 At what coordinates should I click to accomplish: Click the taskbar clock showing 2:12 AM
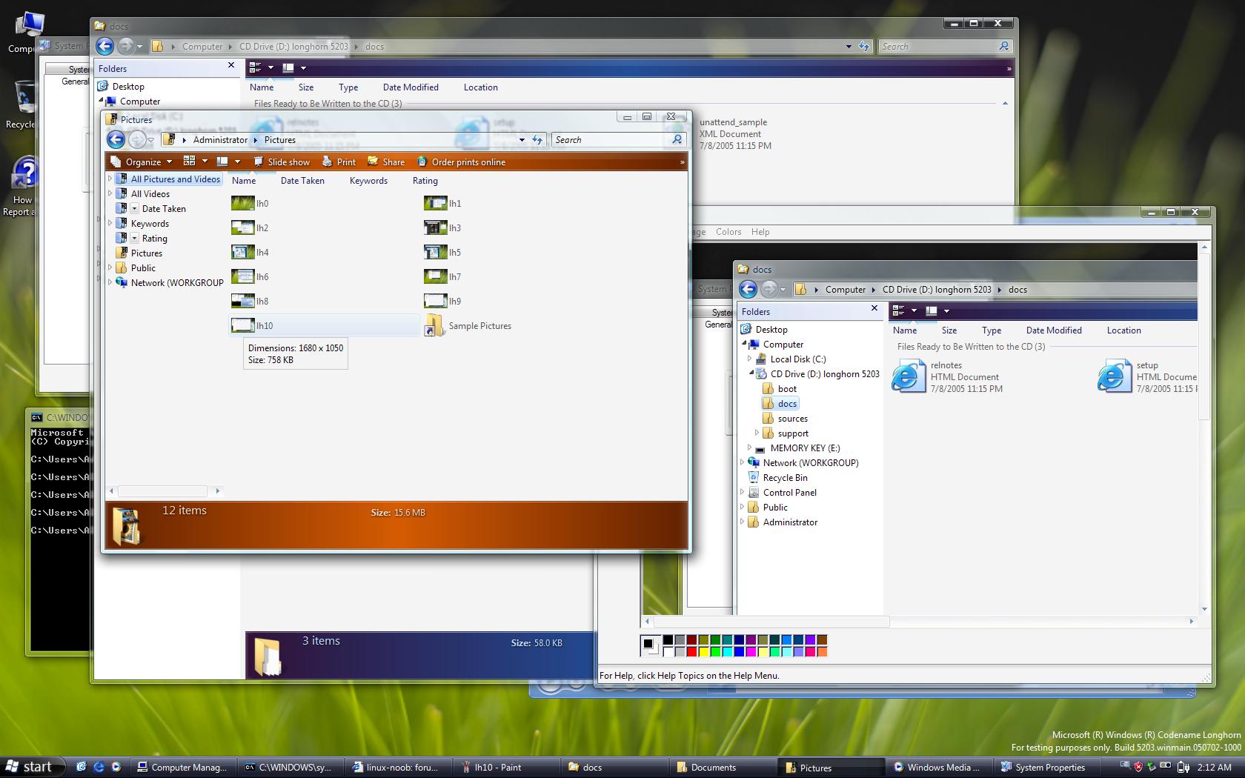1213,767
